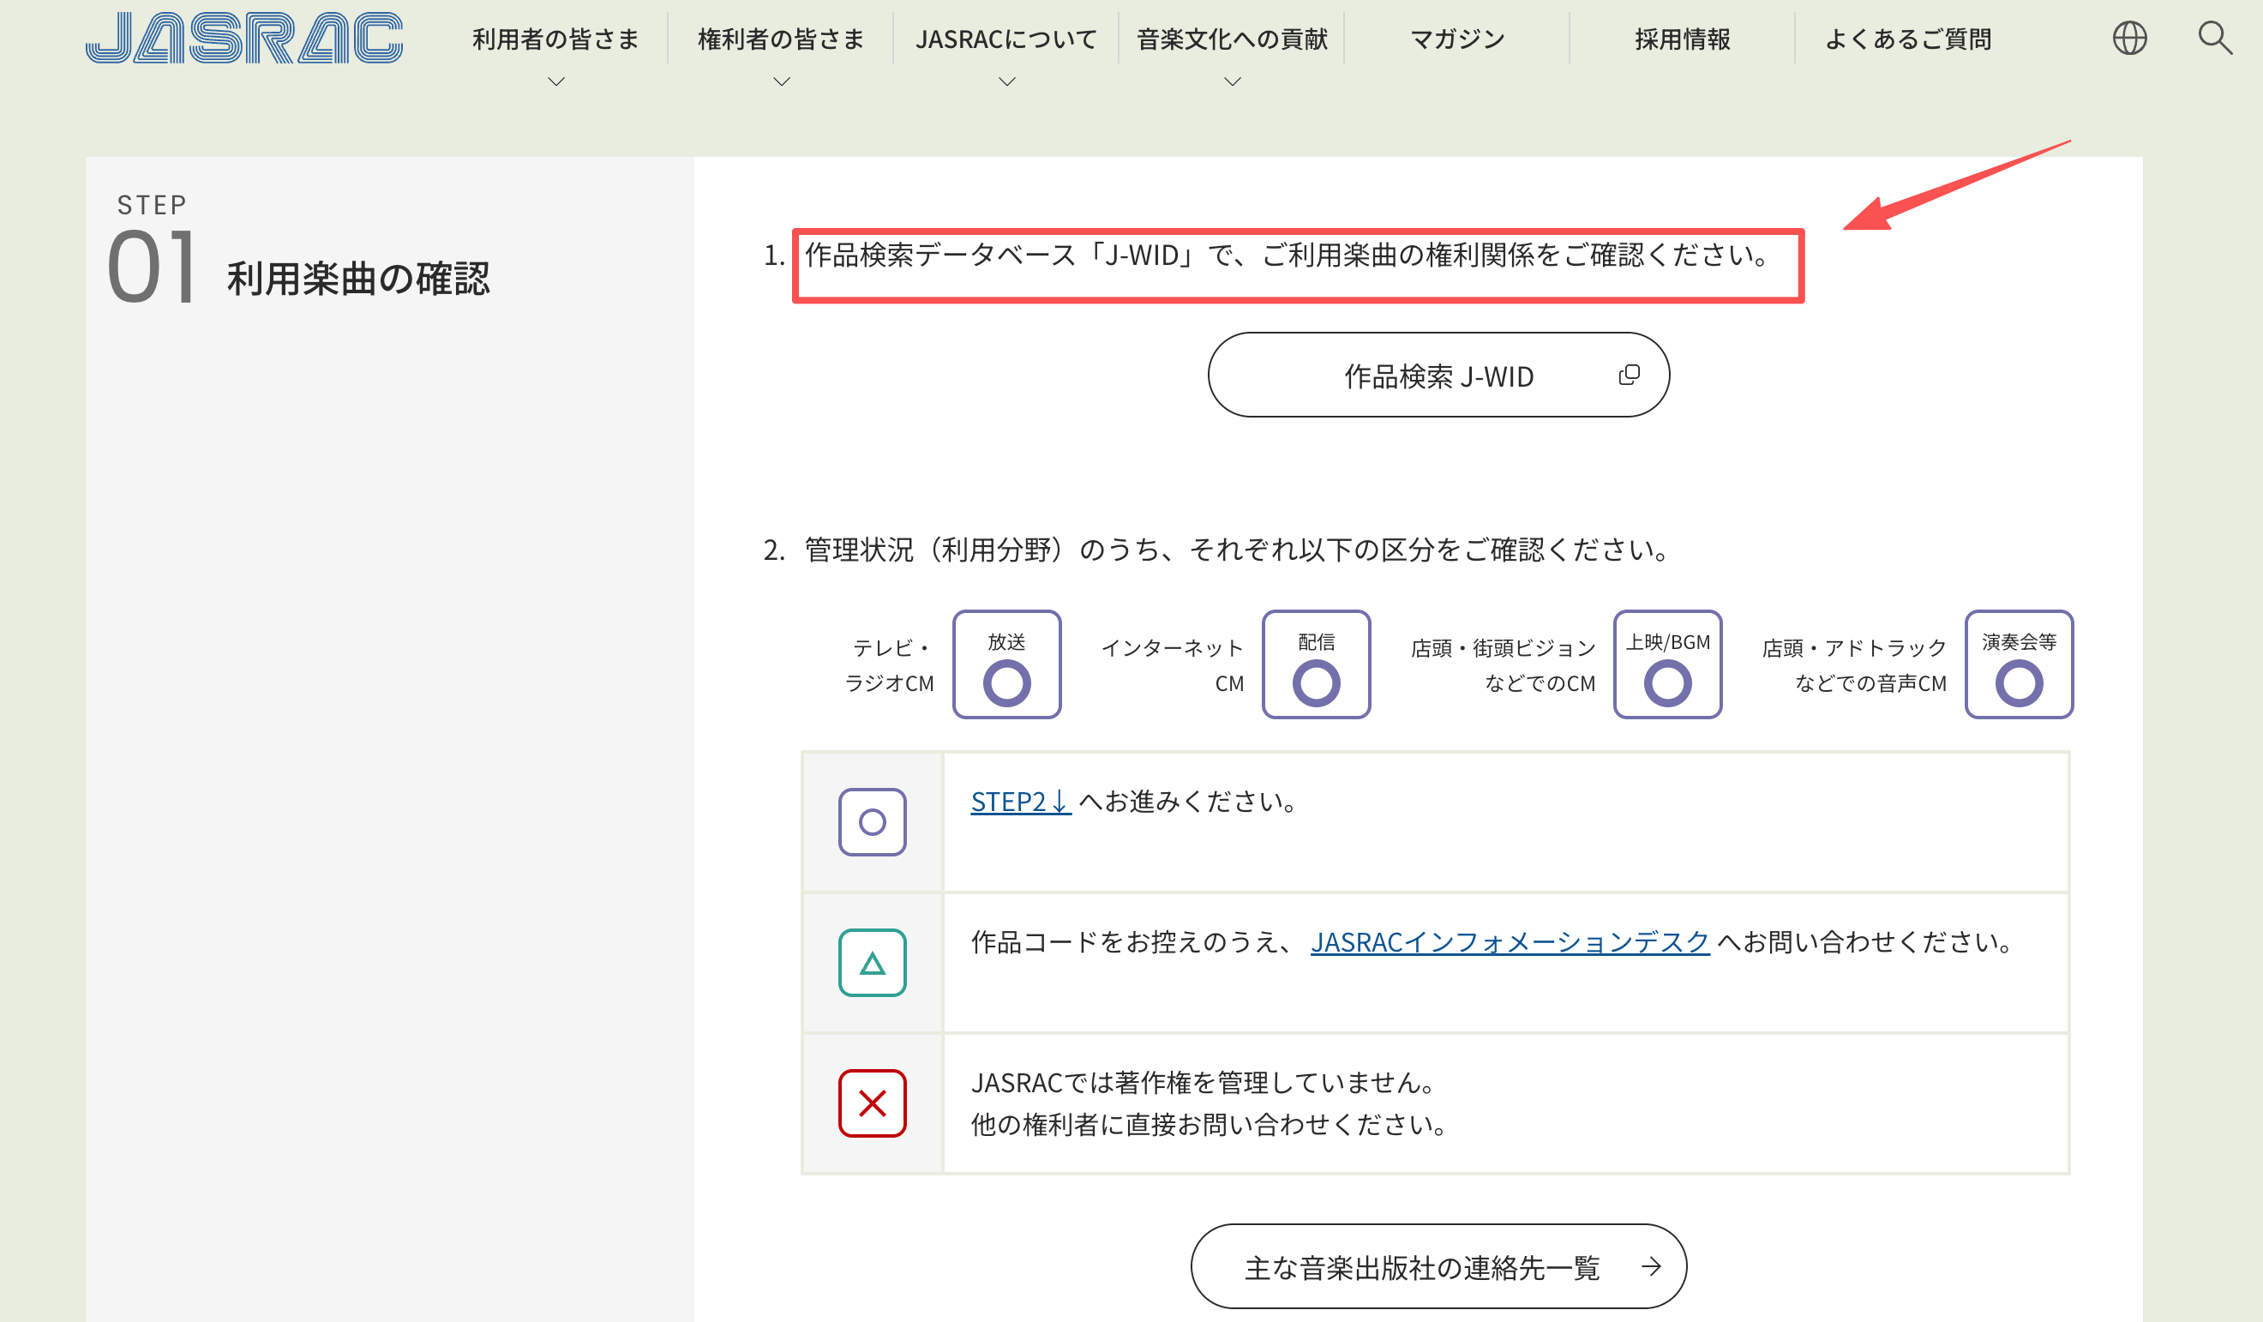The width and height of the screenshot is (2263, 1322).
Task: Open the 音楽文化への貢献 menu
Action: (x=1232, y=39)
